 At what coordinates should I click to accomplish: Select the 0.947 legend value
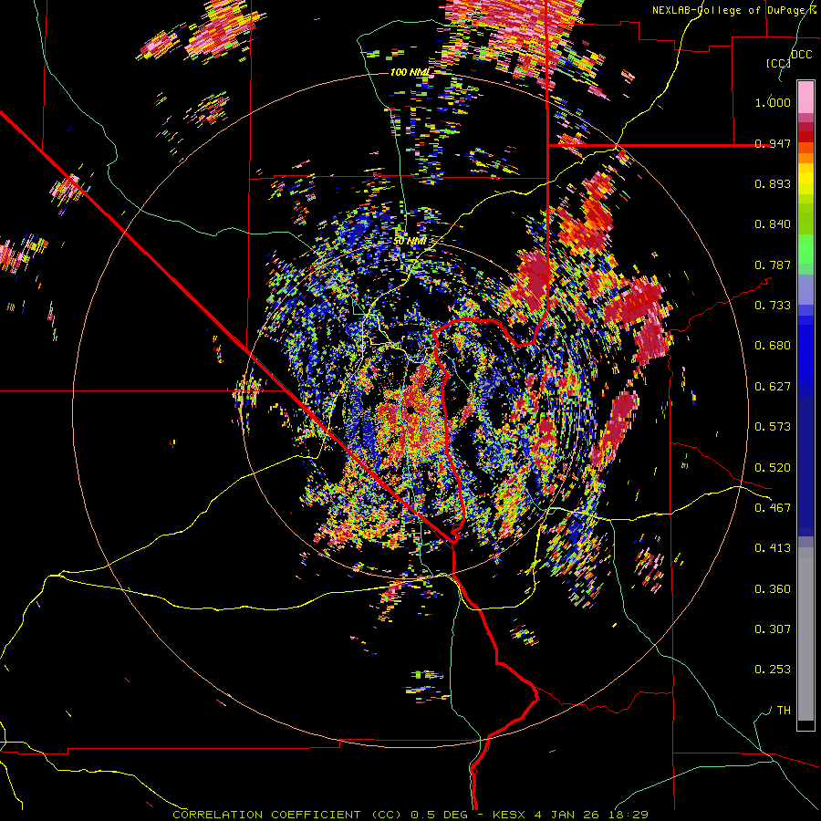click(773, 143)
